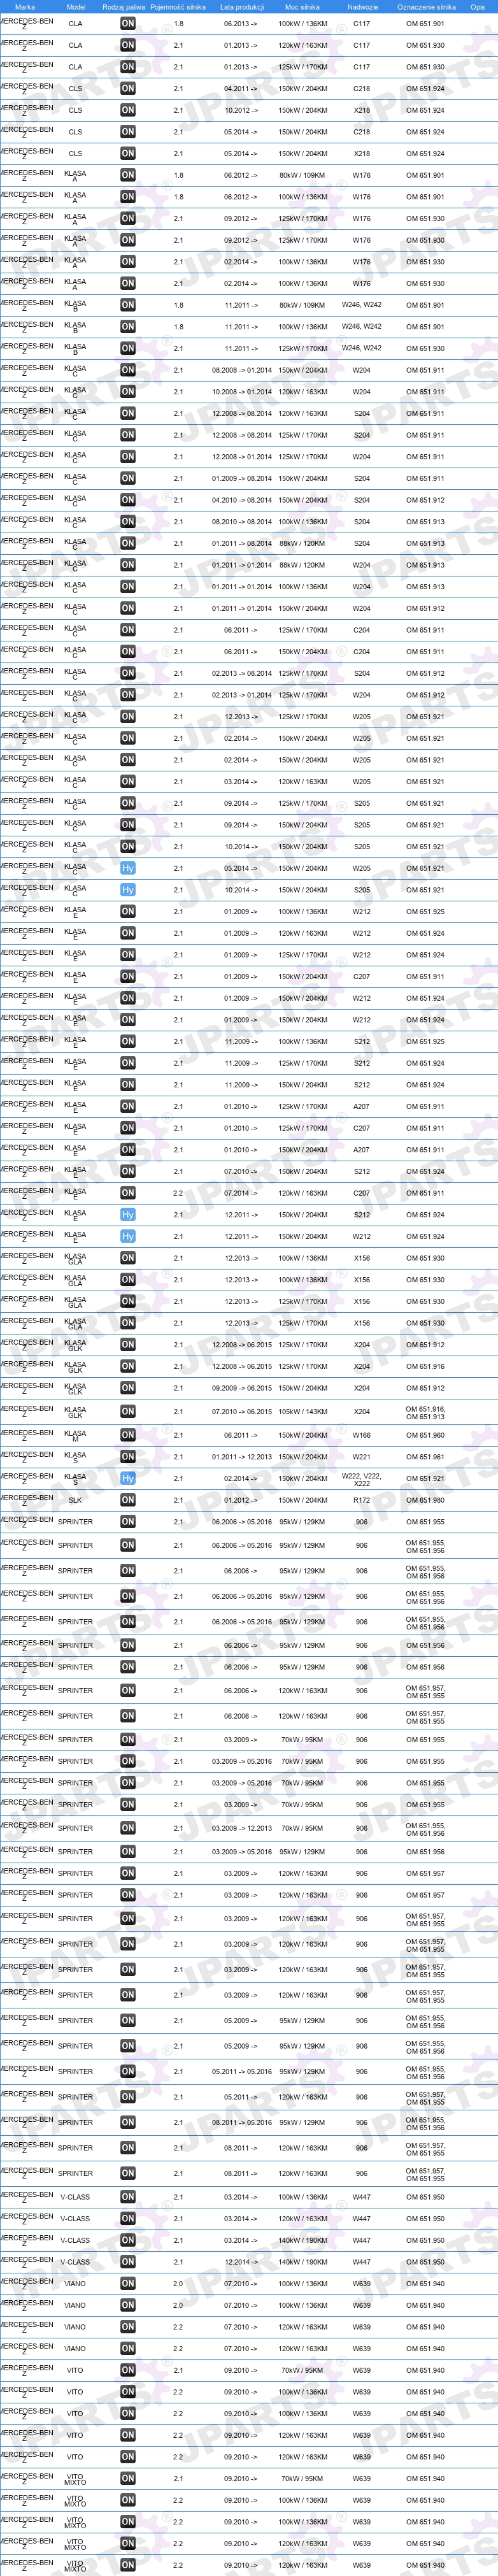Click ON icon for Klasa B 1.8 100kW
Viewport: 498px width, 2576px height.
(128, 327)
